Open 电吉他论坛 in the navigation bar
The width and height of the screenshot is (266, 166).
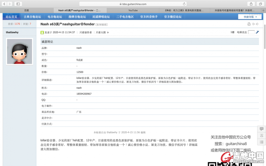(x=55, y=17)
